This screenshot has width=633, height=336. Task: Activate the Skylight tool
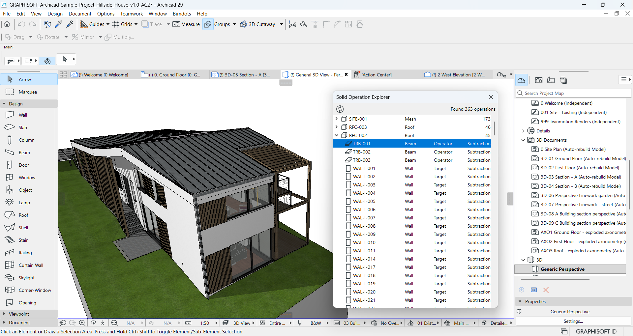(x=26, y=278)
